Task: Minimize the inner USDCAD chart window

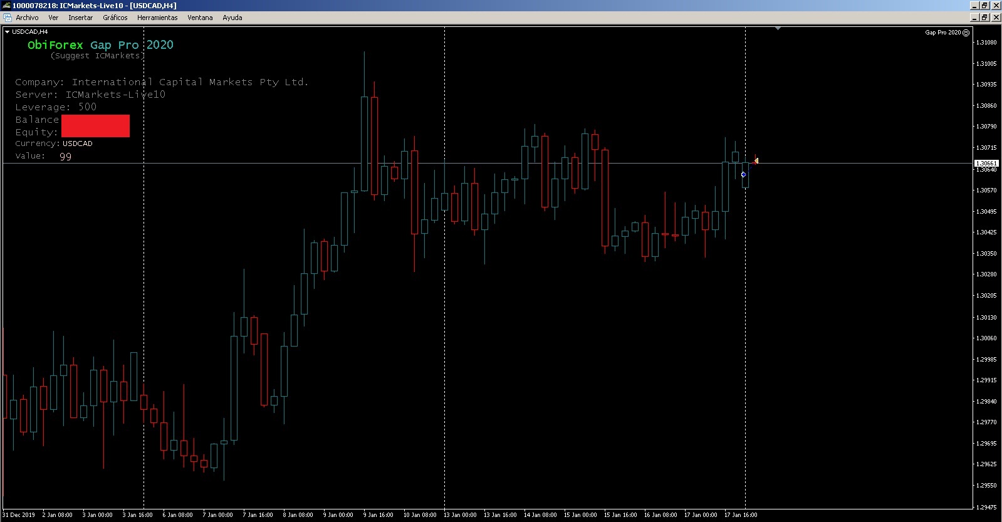Action: tap(974, 18)
